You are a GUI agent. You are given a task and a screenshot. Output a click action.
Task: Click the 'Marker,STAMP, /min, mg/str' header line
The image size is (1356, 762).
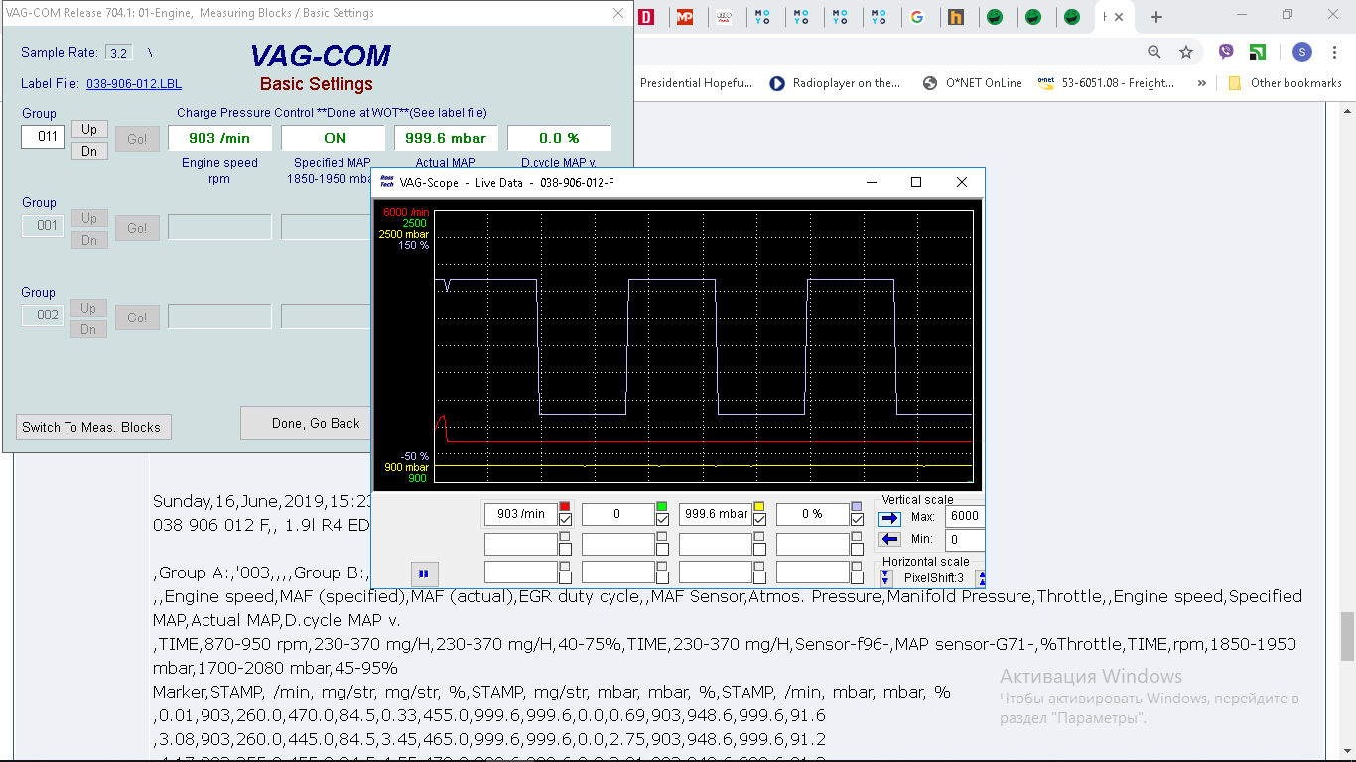pyautogui.click(x=551, y=692)
